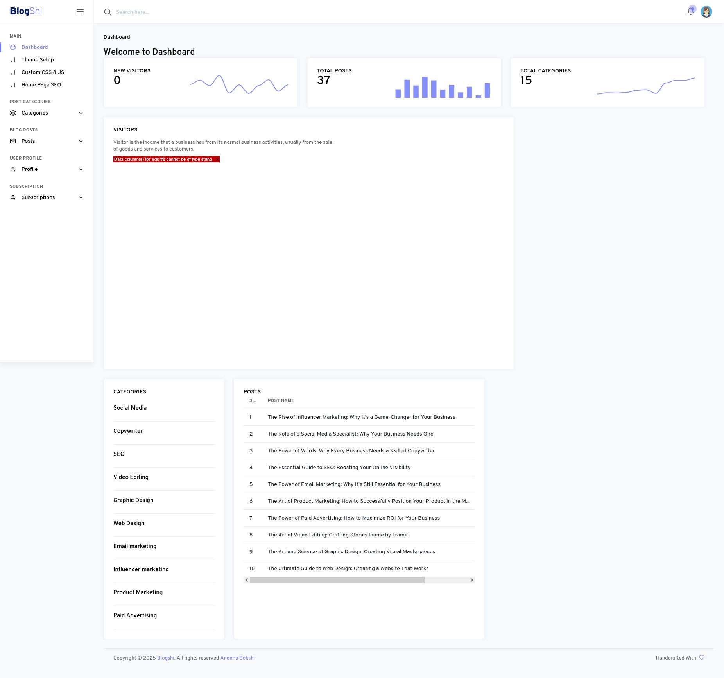This screenshot has width=724, height=678.
Task: Expand the Profile sidebar chevron
Action: pos(81,169)
